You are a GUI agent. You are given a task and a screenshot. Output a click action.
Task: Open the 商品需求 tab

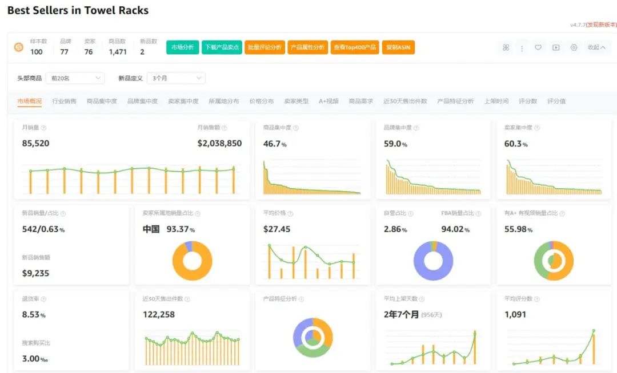click(361, 102)
